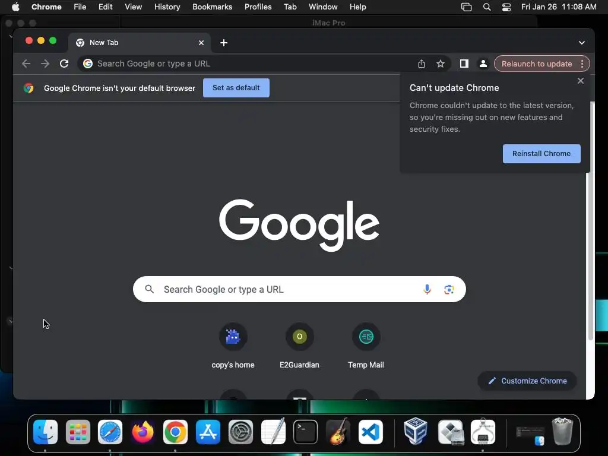Viewport: 608px width, 456px height.
Task: Click Chrome icon in the Dock
Action: click(x=175, y=432)
